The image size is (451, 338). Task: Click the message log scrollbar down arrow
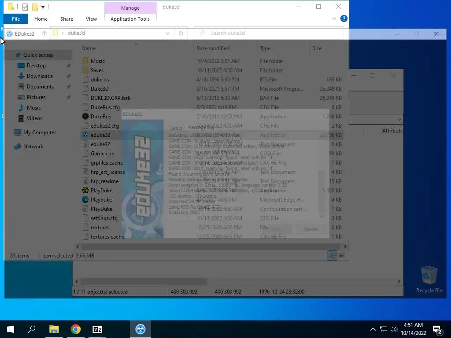coord(322,216)
